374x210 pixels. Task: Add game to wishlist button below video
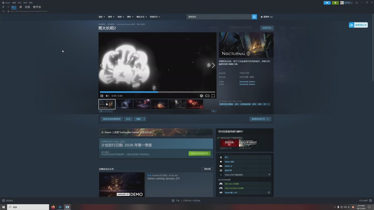(x=112, y=119)
